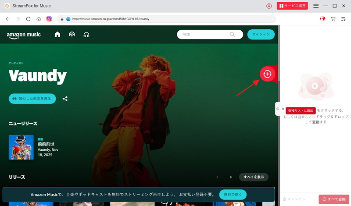The width and height of the screenshot is (351, 206).
Task: Collapse side panel with right double-chevron
Action: pos(283,109)
